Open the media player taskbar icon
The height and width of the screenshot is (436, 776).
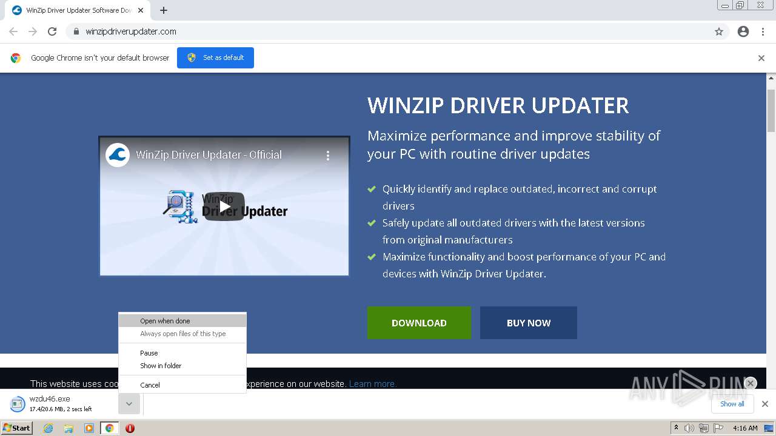tap(89, 428)
